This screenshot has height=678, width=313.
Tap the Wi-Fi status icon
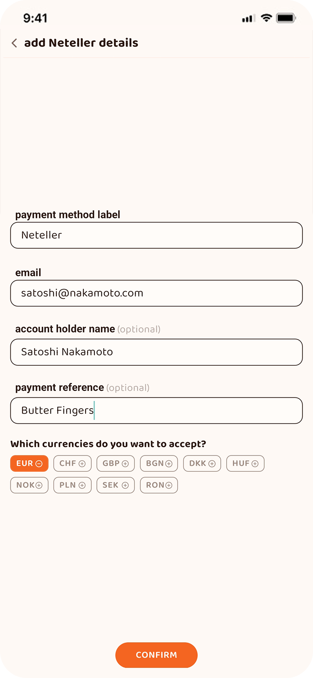266,18
